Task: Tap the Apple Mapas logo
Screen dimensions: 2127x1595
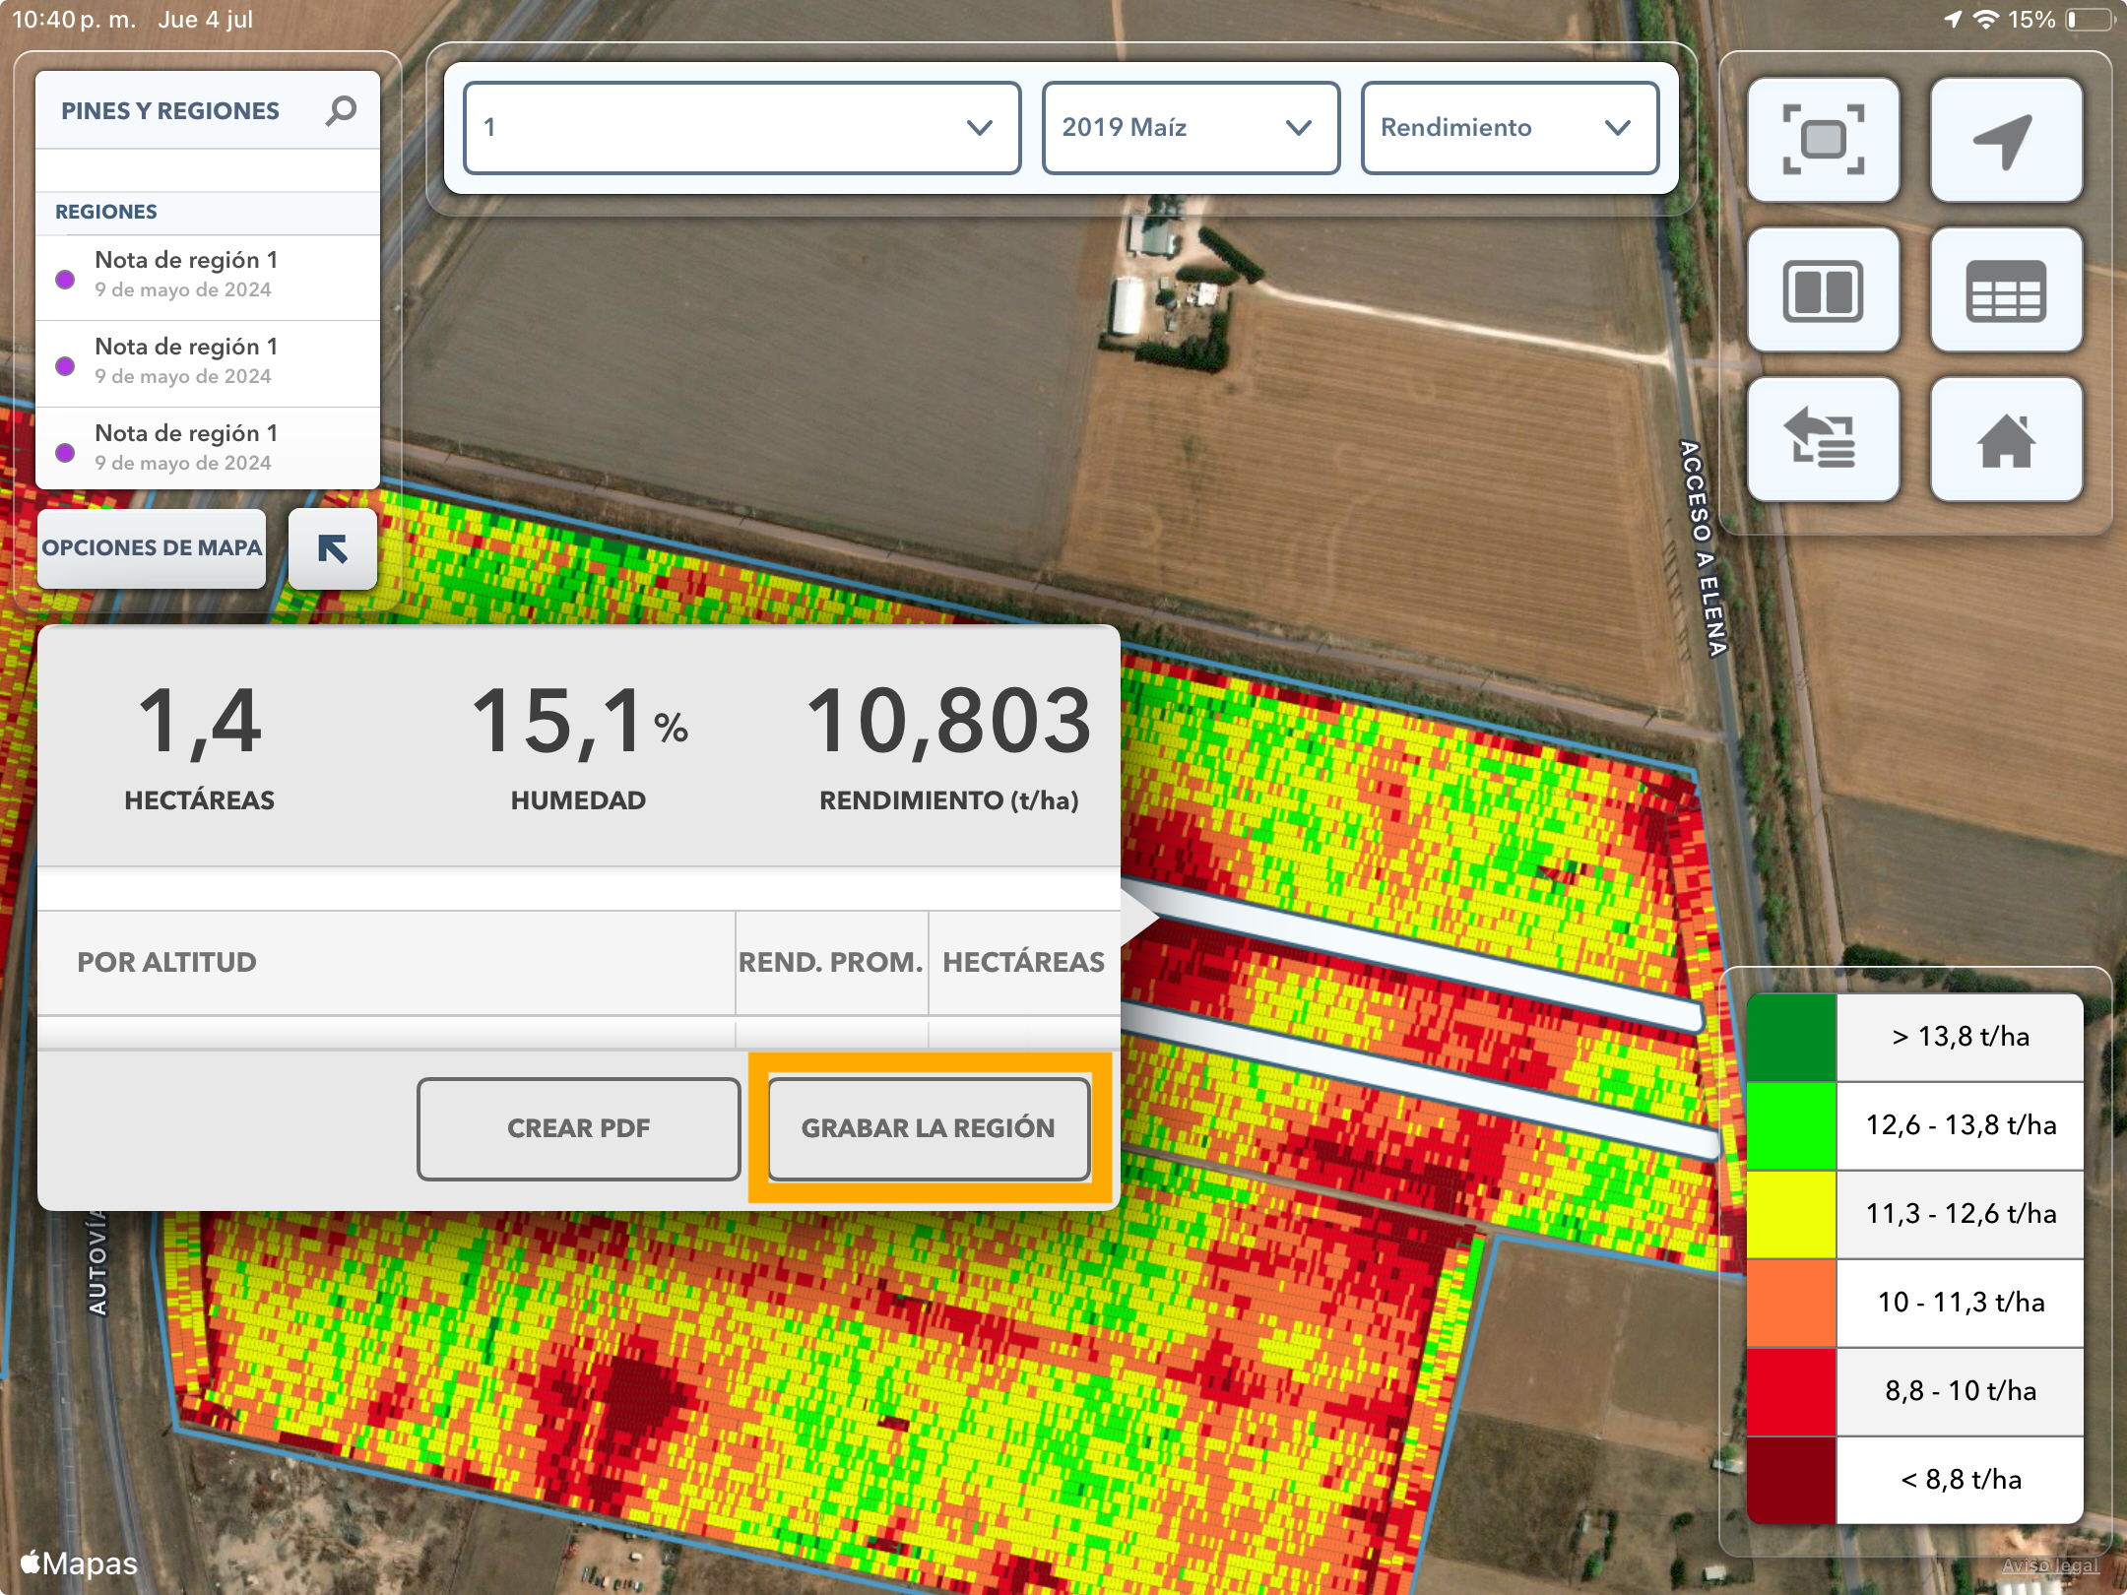Action: (x=79, y=1563)
